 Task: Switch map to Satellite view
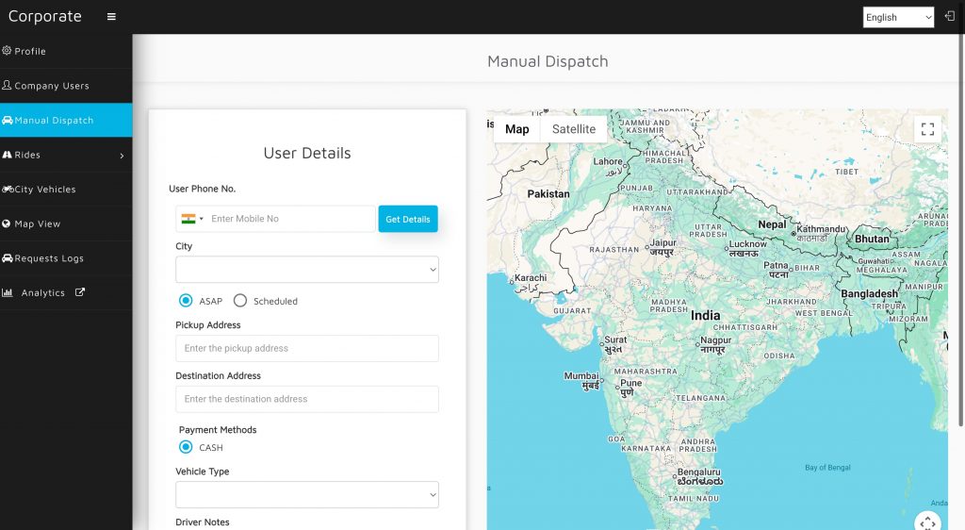pyautogui.click(x=574, y=129)
